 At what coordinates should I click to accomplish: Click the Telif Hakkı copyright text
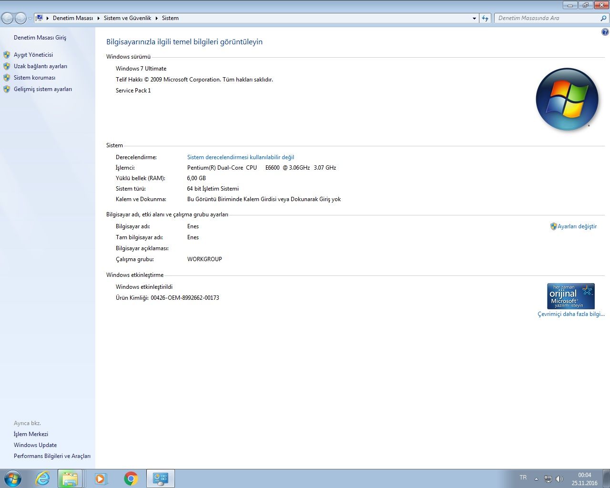click(x=194, y=80)
